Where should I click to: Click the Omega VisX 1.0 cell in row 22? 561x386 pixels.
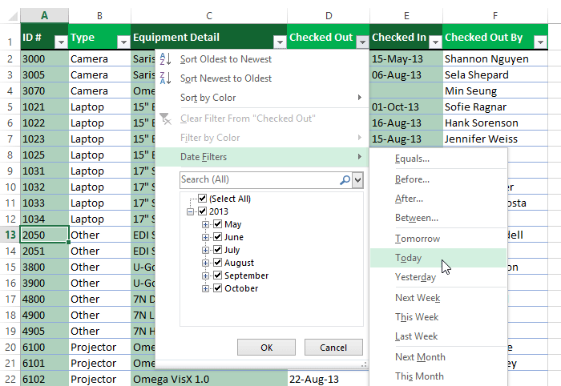[x=209, y=379]
